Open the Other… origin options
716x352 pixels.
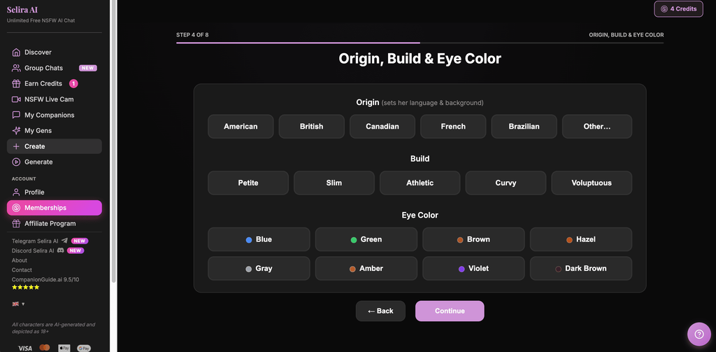click(597, 127)
